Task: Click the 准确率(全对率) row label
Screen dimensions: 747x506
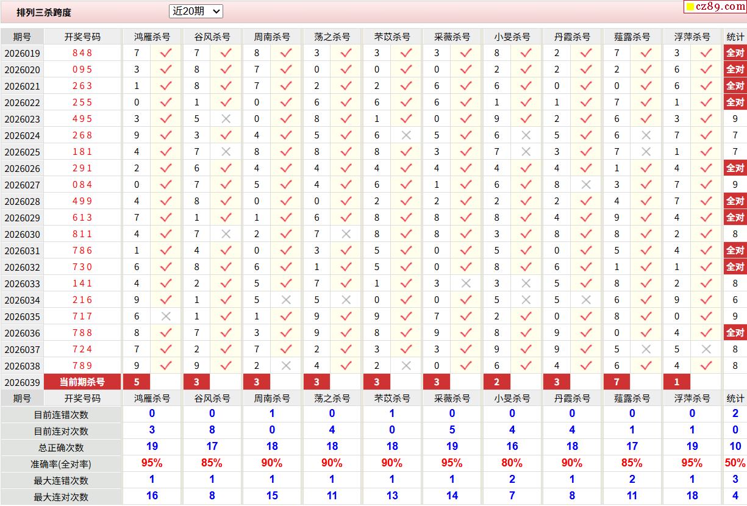Action: coord(61,464)
